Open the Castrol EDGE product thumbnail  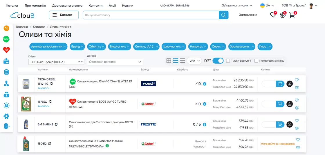click(x=26, y=104)
